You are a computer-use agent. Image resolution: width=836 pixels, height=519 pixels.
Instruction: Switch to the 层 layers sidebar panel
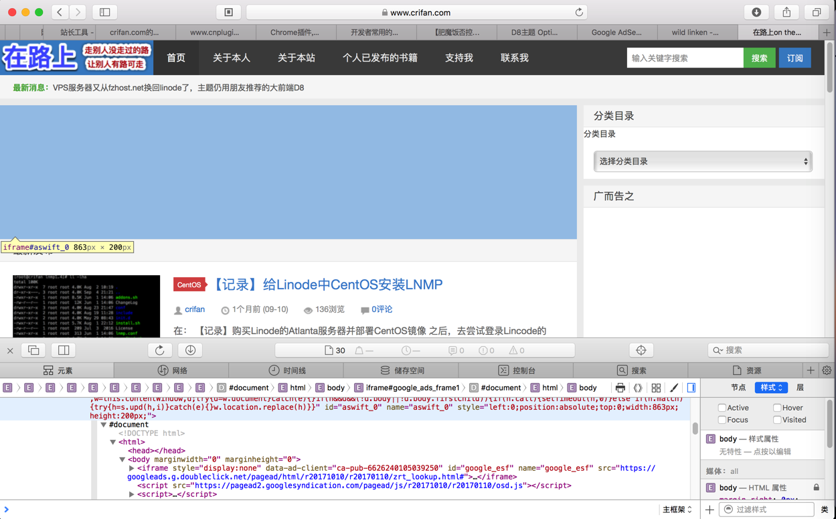tap(800, 388)
